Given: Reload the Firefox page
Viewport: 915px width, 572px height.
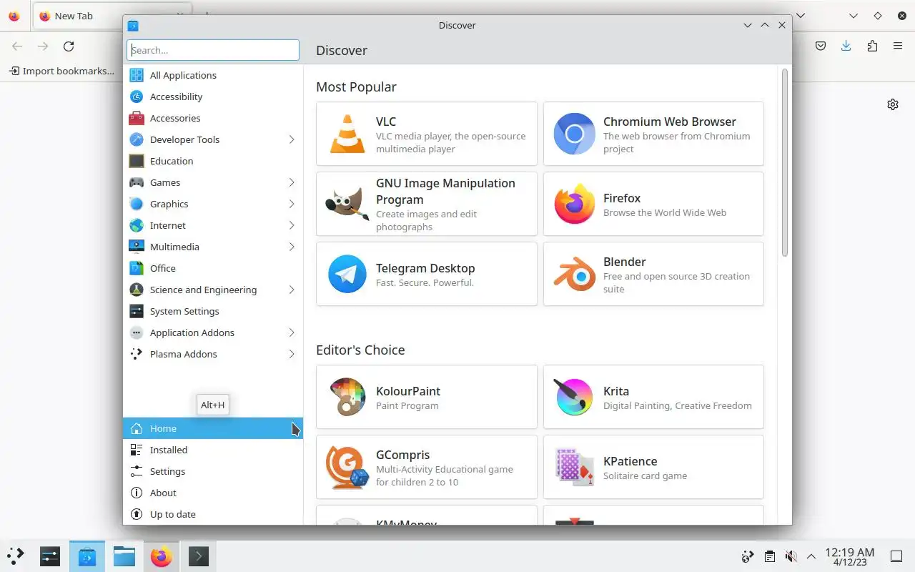Looking at the screenshot, I should (69, 46).
